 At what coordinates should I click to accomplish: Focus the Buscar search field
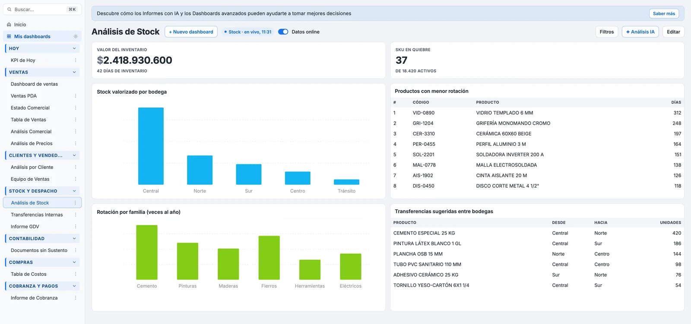pyautogui.click(x=42, y=9)
